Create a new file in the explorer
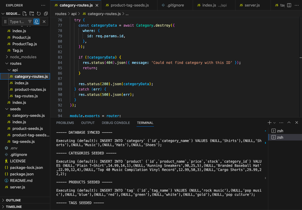The width and height of the screenshot is (302, 210). 25,14
